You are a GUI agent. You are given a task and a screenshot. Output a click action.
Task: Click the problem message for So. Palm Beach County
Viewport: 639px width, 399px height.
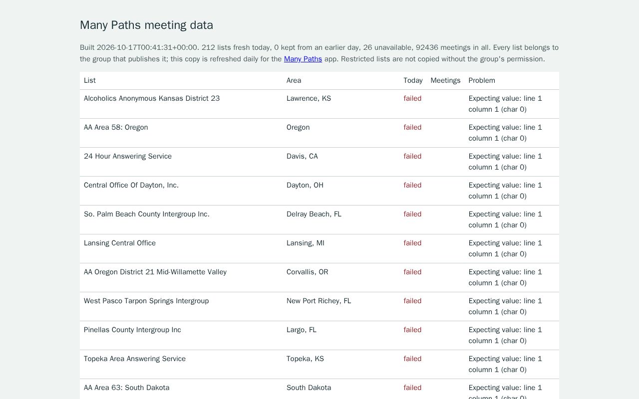coord(505,219)
